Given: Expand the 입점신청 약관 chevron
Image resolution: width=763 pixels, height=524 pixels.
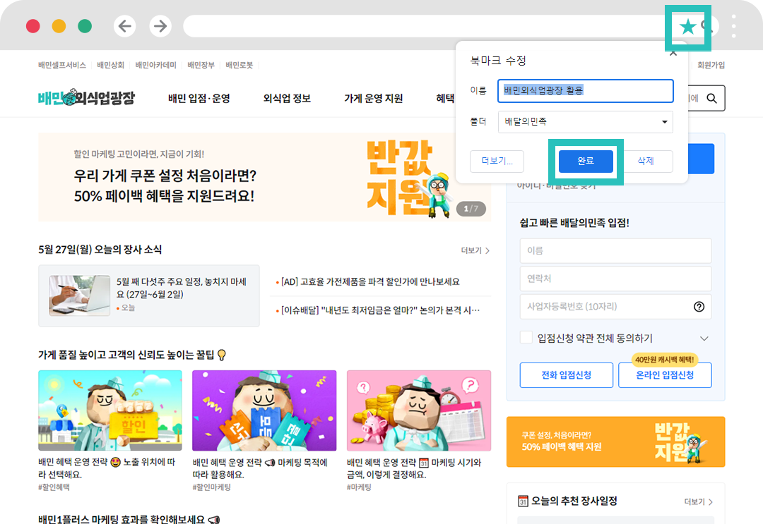Looking at the screenshot, I should click(704, 338).
